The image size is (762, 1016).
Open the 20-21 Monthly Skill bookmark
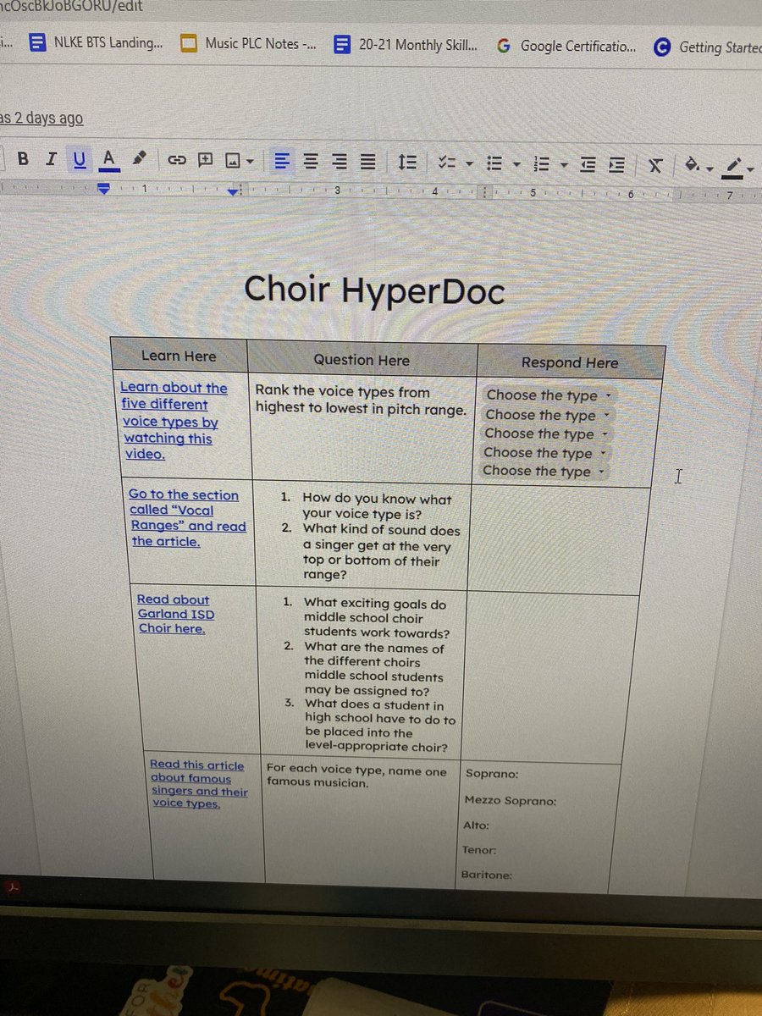tap(405, 44)
